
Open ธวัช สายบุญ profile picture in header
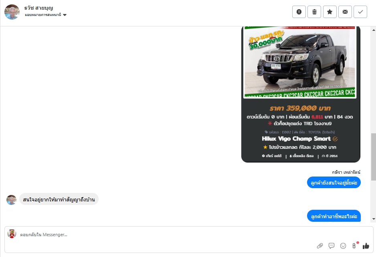[12, 12]
